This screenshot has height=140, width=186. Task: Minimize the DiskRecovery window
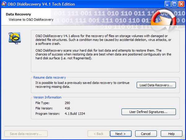167,4
